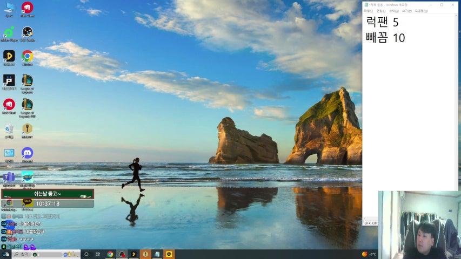461x259 pixels.
Task: Open the 서식 menu in Notepad
Action: 393,11
